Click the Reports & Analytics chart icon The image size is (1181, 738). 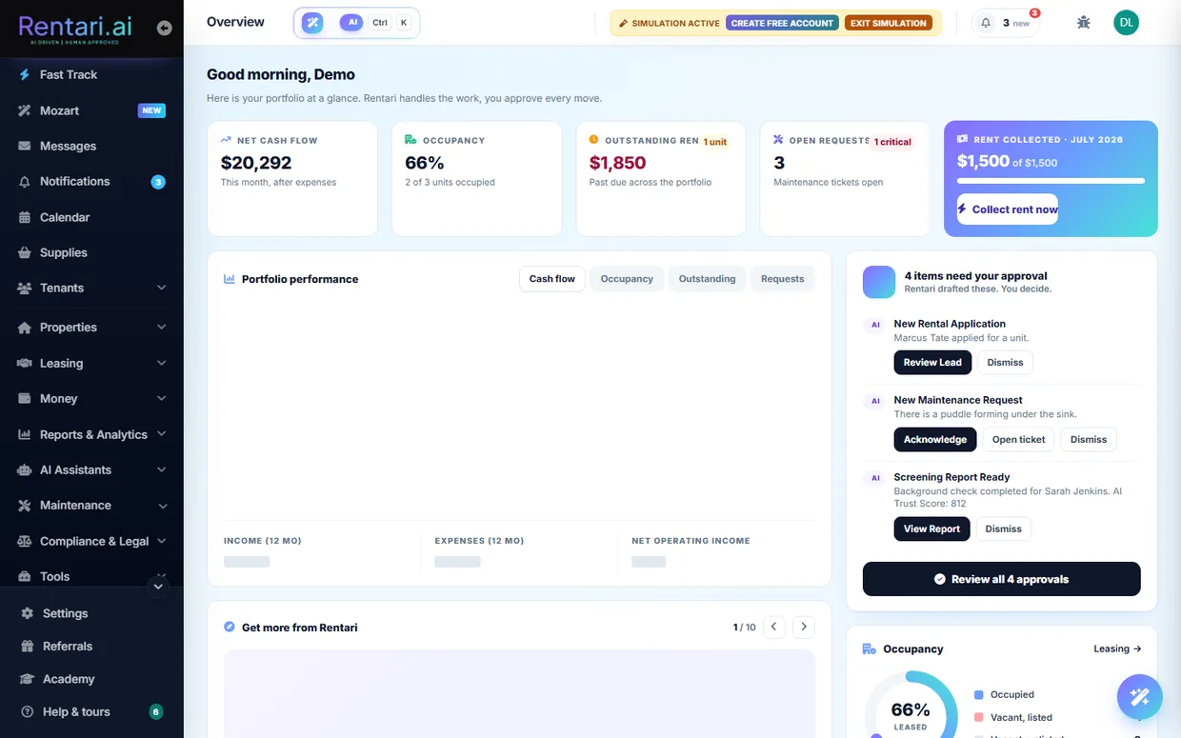[x=25, y=434]
